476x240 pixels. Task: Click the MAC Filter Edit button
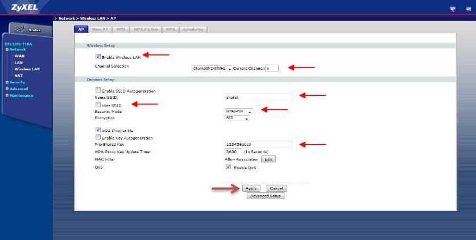pos(269,159)
